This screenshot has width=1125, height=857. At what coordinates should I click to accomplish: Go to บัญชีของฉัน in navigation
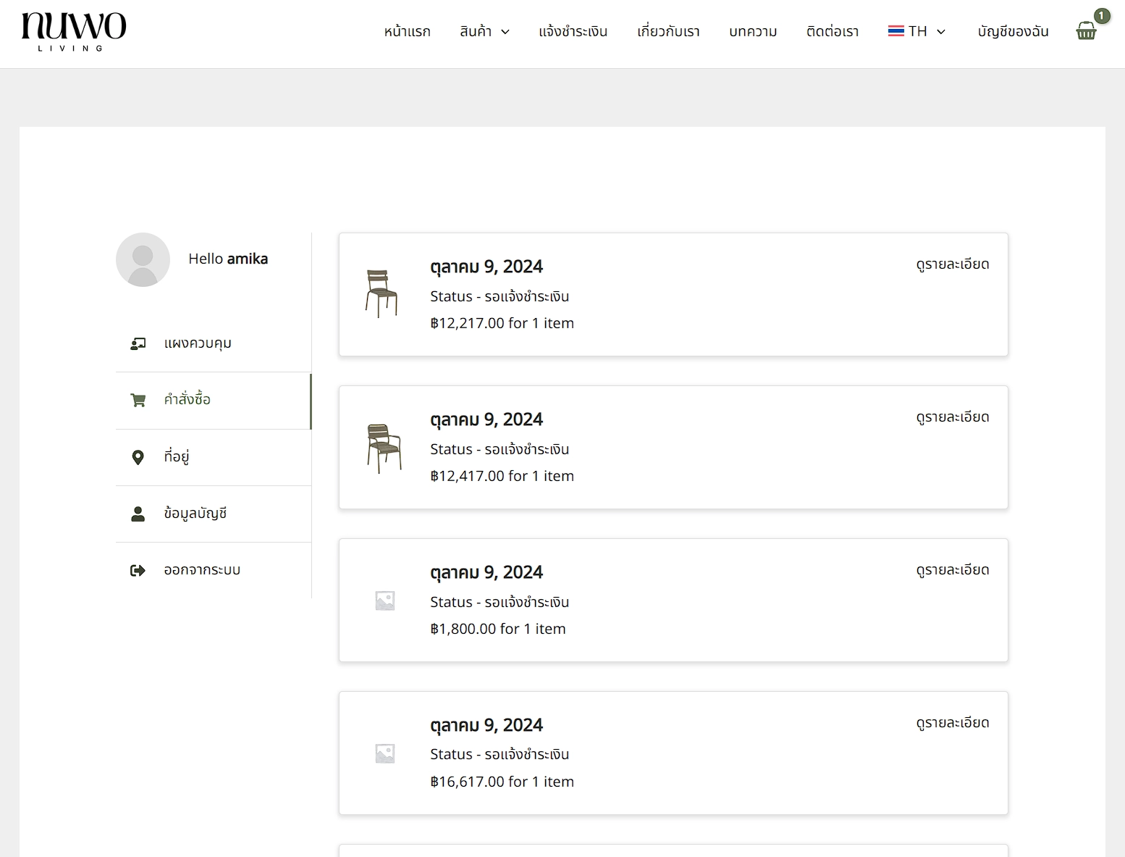(1013, 31)
